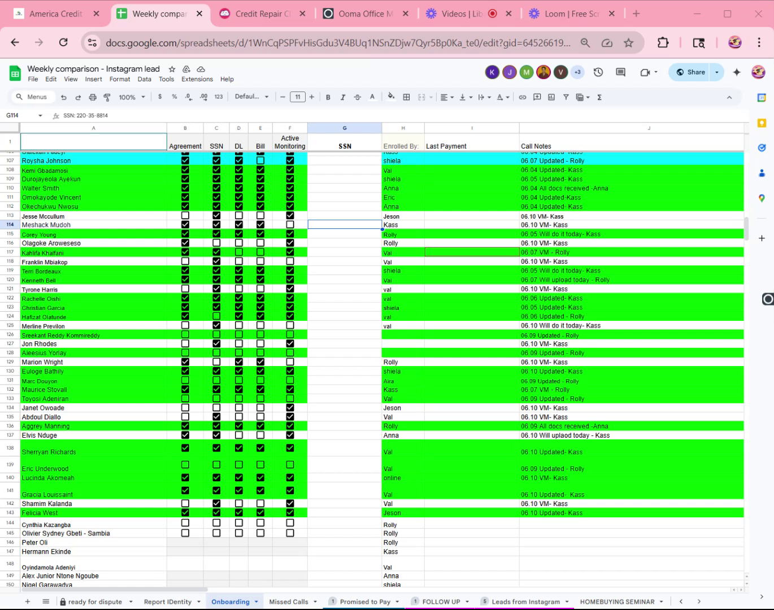Toggle the Agreement checkbox for Jesse Mccullum
The height and width of the screenshot is (610, 774).
click(185, 216)
